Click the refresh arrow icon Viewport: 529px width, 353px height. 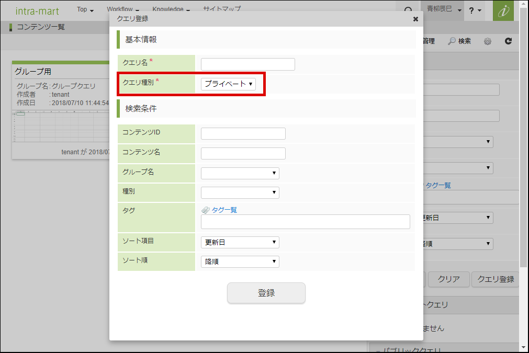click(x=508, y=41)
